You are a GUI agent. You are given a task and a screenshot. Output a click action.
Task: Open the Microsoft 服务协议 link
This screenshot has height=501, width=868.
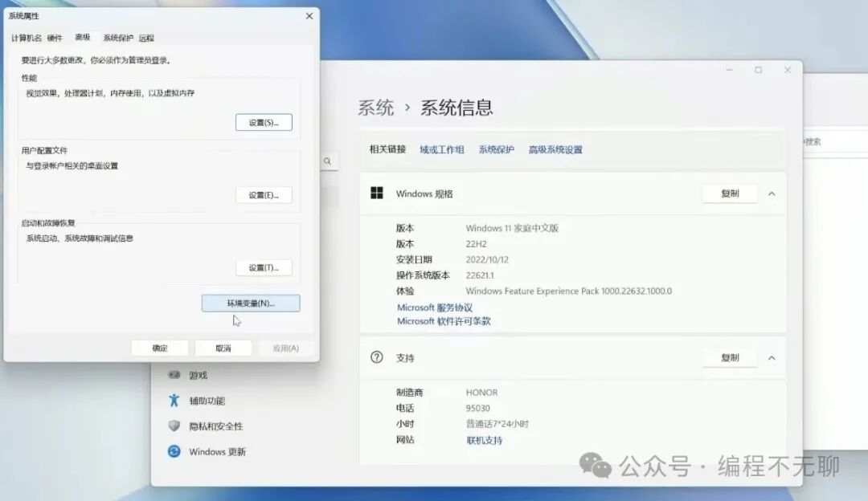[x=435, y=308]
